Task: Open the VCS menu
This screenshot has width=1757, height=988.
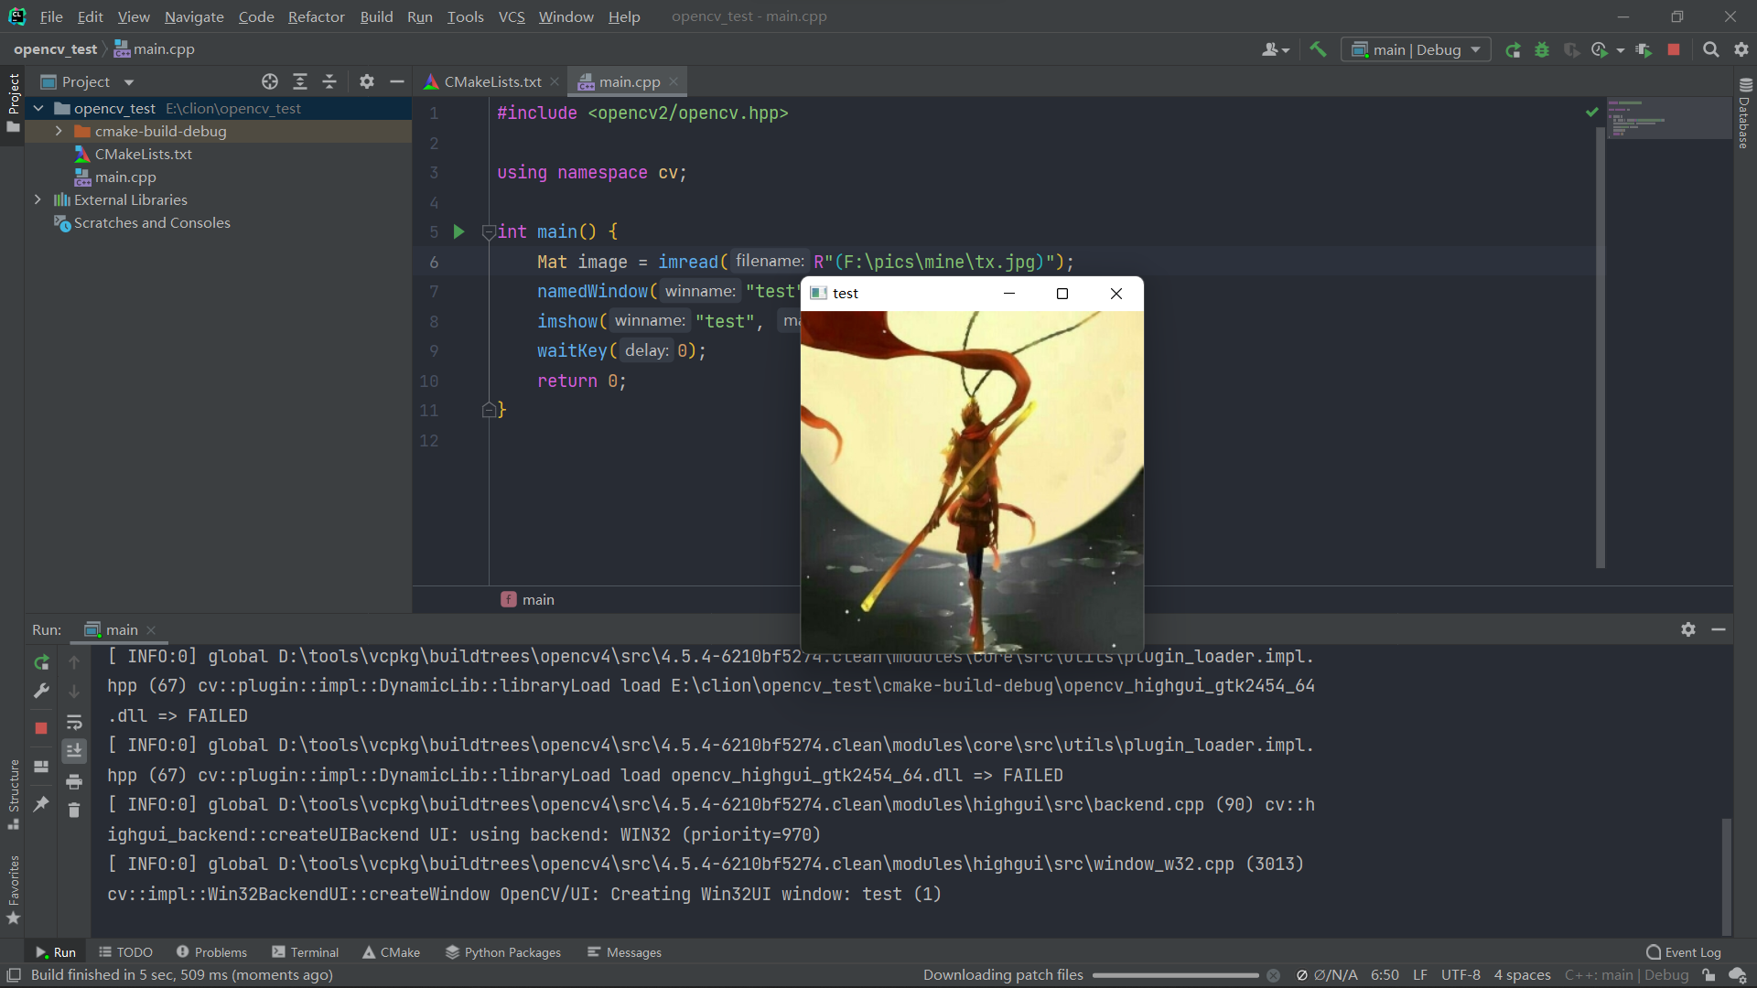Action: (x=512, y=16)
